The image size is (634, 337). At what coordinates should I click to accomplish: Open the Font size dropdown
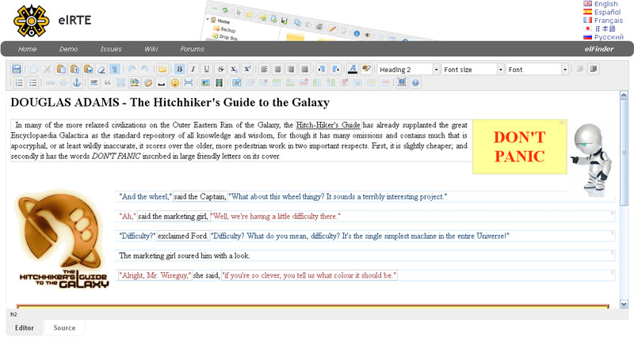click(472, 70)
